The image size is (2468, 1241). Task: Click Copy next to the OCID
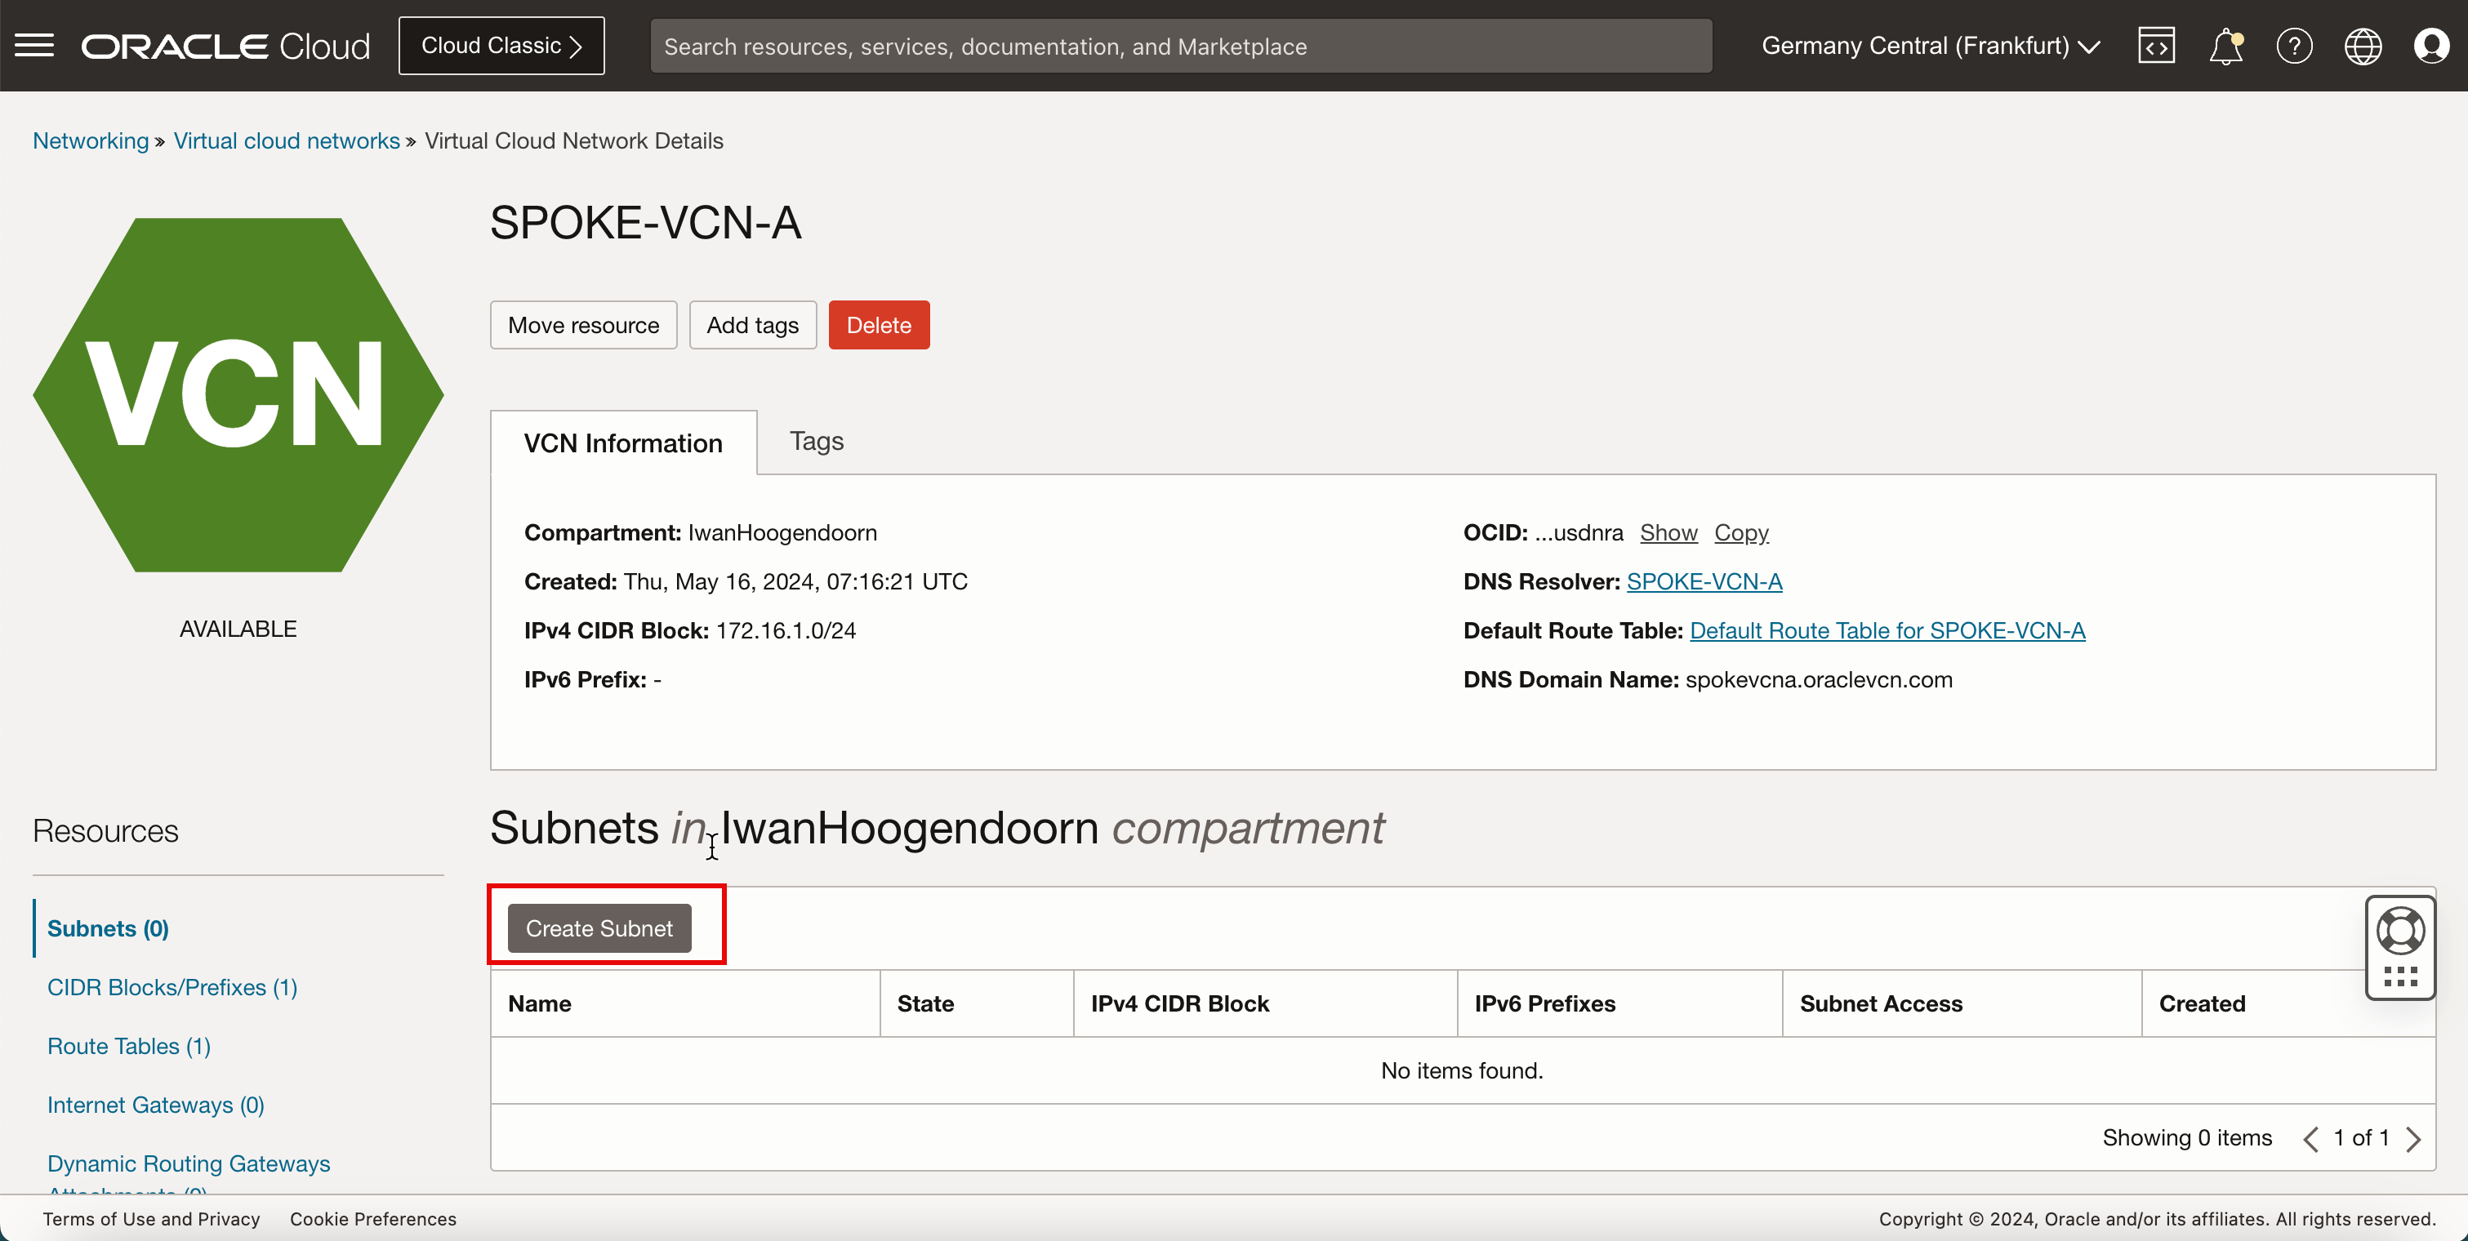coord(1741,532)
